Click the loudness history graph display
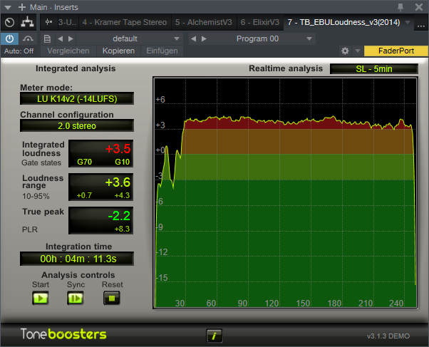The image size is (429, 347). [x=285, y=192]
